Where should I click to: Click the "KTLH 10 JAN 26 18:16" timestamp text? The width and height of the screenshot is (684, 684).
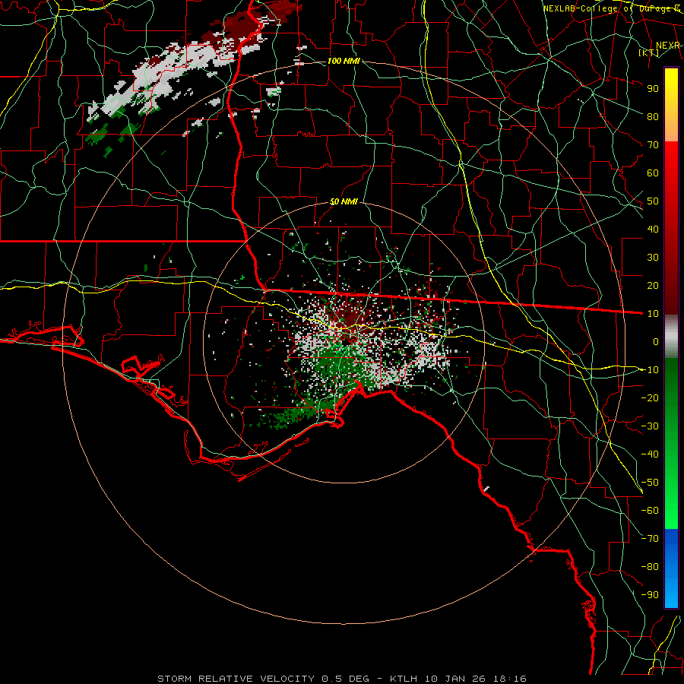[x=458, y=679]
